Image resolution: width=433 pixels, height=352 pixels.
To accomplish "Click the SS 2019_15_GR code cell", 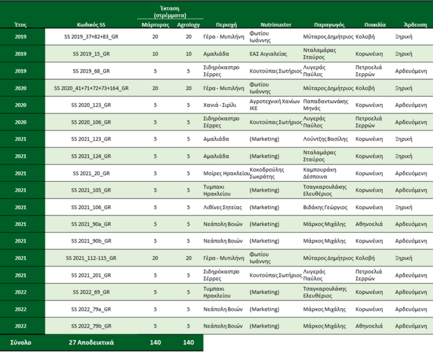I will 91,54.
